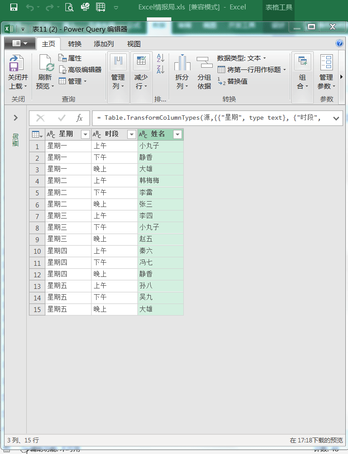Viewport: 348px width, 454px height.
Task: Sort descending Z to A
Action: (x=161, y=69)
